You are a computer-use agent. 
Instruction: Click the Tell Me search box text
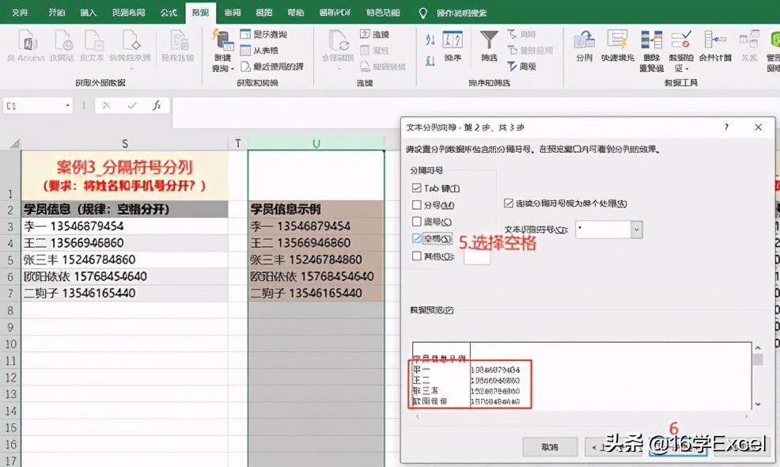[462, 13]
